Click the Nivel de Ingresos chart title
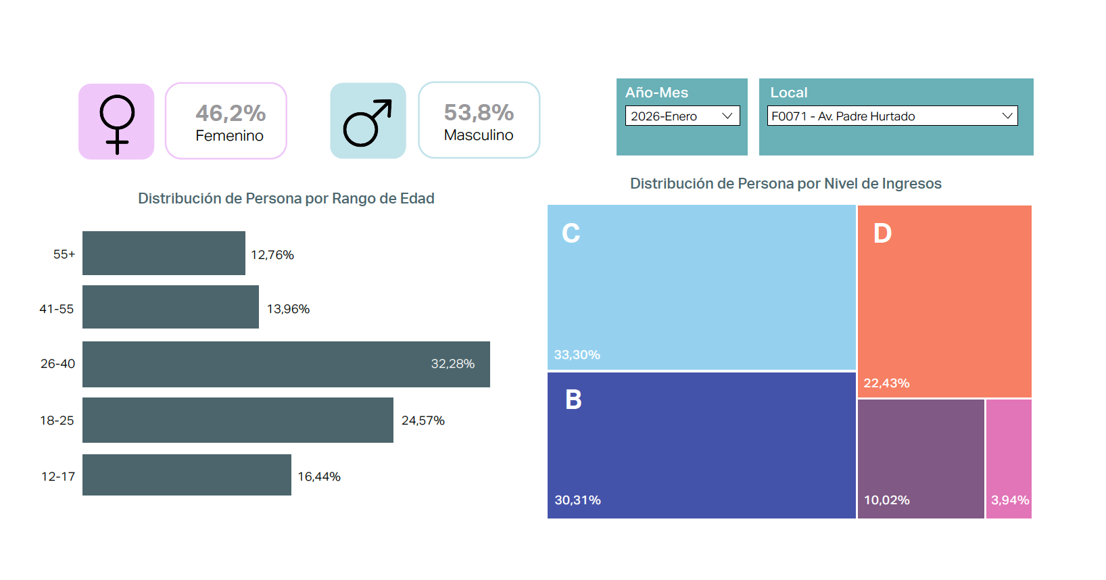Image resolution: width=1106 pixels, height=580 pixels. [786, 184]
